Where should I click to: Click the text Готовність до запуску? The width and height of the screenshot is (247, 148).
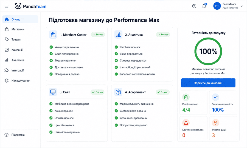click(208, 33)
